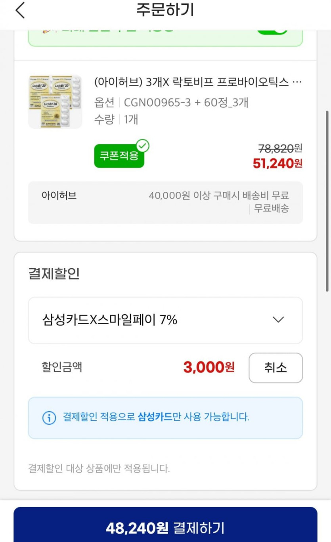
Task: Click the crossed-out 78,820원 original price
Action: pos(280,149)
